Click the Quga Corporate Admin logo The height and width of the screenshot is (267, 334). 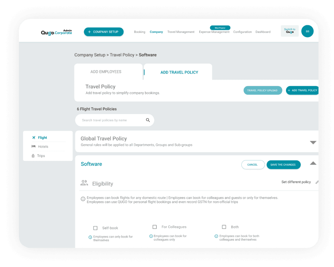click(56, 32)
